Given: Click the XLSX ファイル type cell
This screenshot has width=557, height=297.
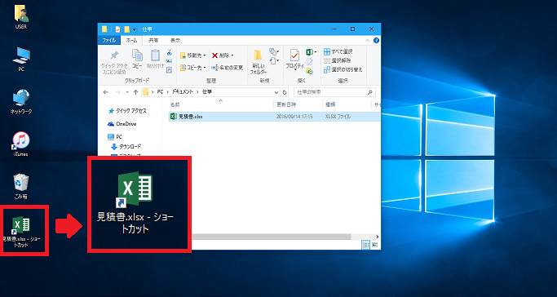Looking at the screenshot, I should 338,117.
